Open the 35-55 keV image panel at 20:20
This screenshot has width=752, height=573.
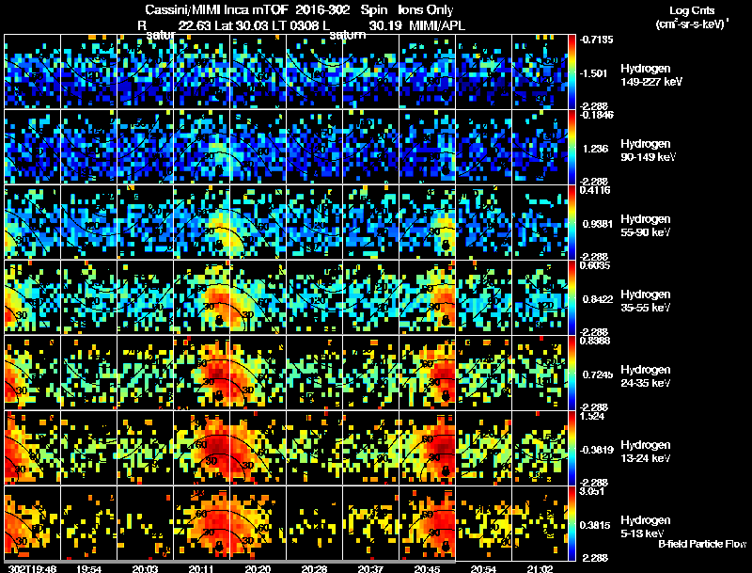point(258,297)
